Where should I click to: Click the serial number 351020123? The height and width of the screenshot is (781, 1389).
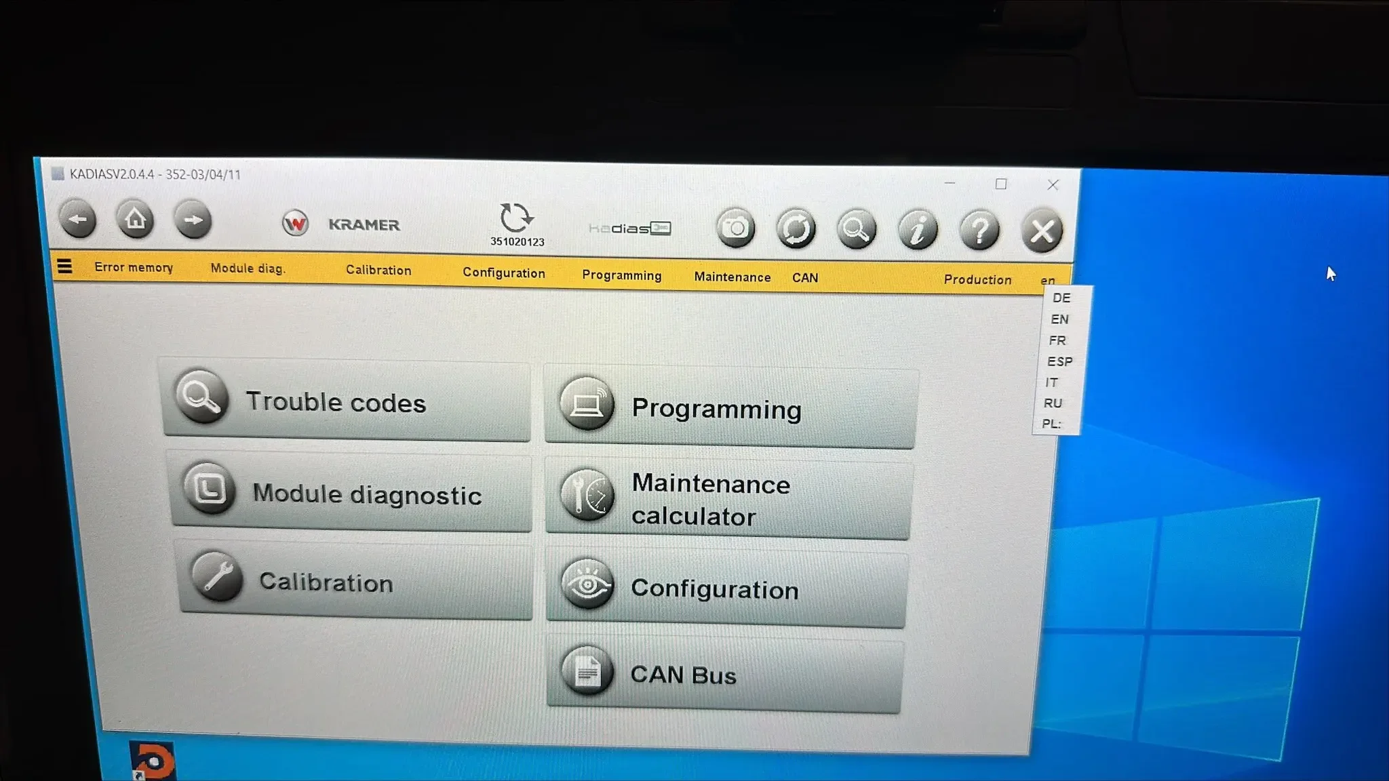[x=517, y=242]
